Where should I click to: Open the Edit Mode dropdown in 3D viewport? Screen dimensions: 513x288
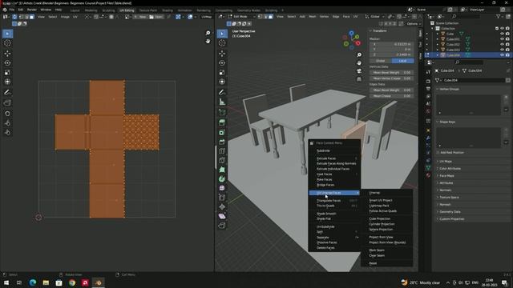(x=242, y=16)
